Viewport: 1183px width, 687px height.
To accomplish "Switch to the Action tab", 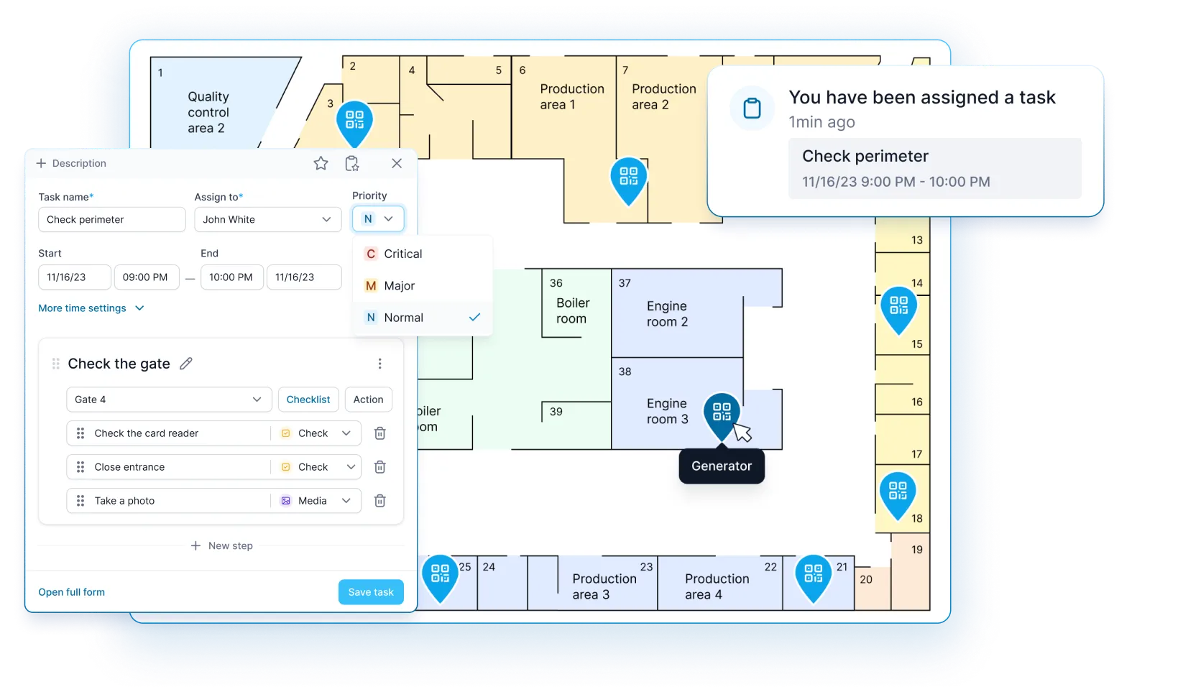I will pyautogui.click(x=368, y=400).
